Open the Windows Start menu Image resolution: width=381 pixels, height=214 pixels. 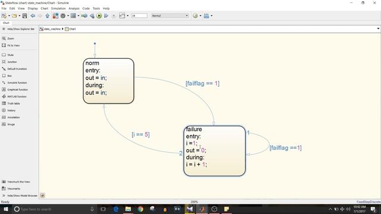tap(6, 209)
